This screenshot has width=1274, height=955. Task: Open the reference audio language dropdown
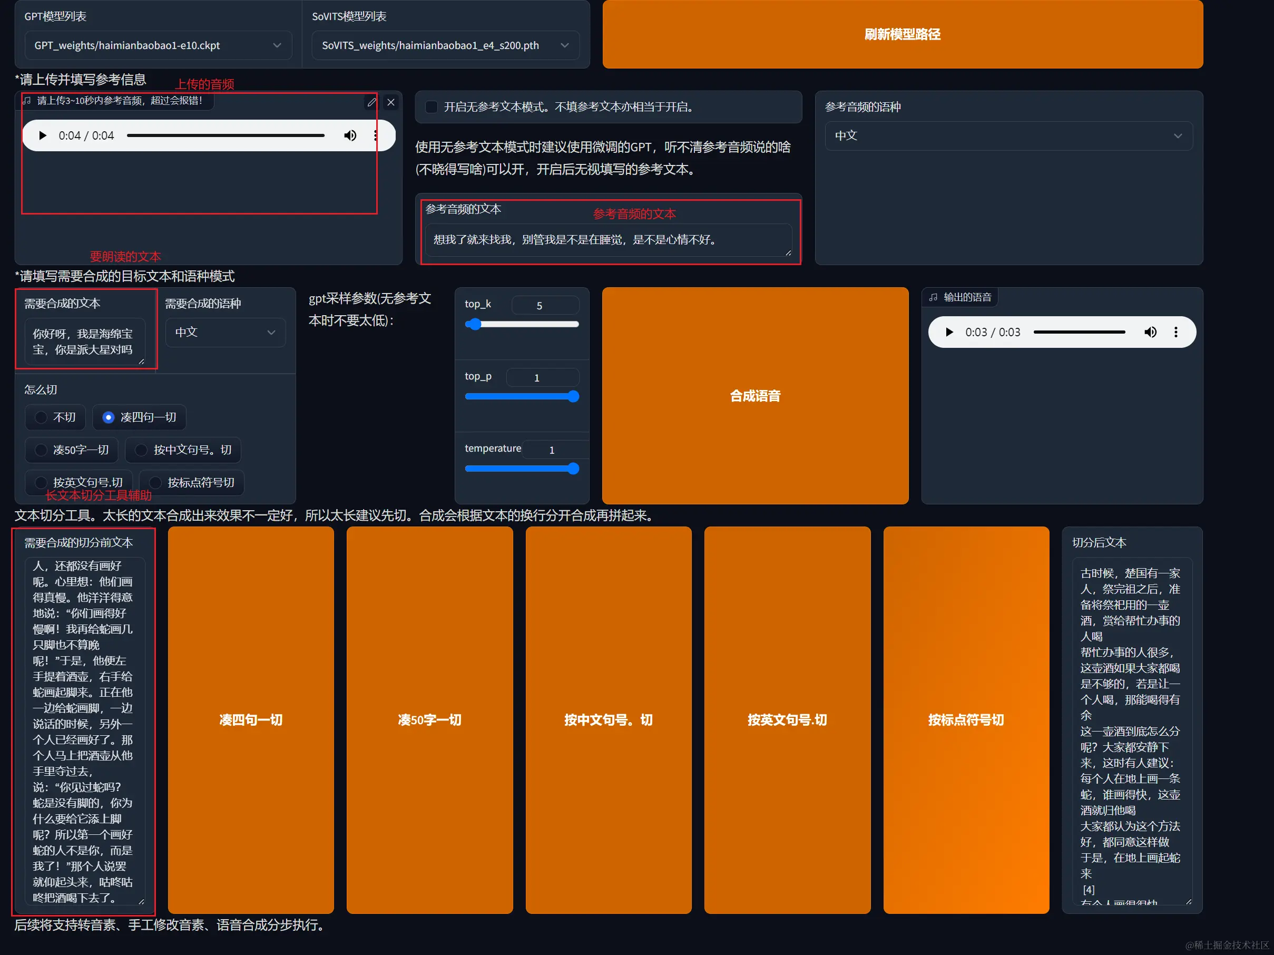point(1008,136)
